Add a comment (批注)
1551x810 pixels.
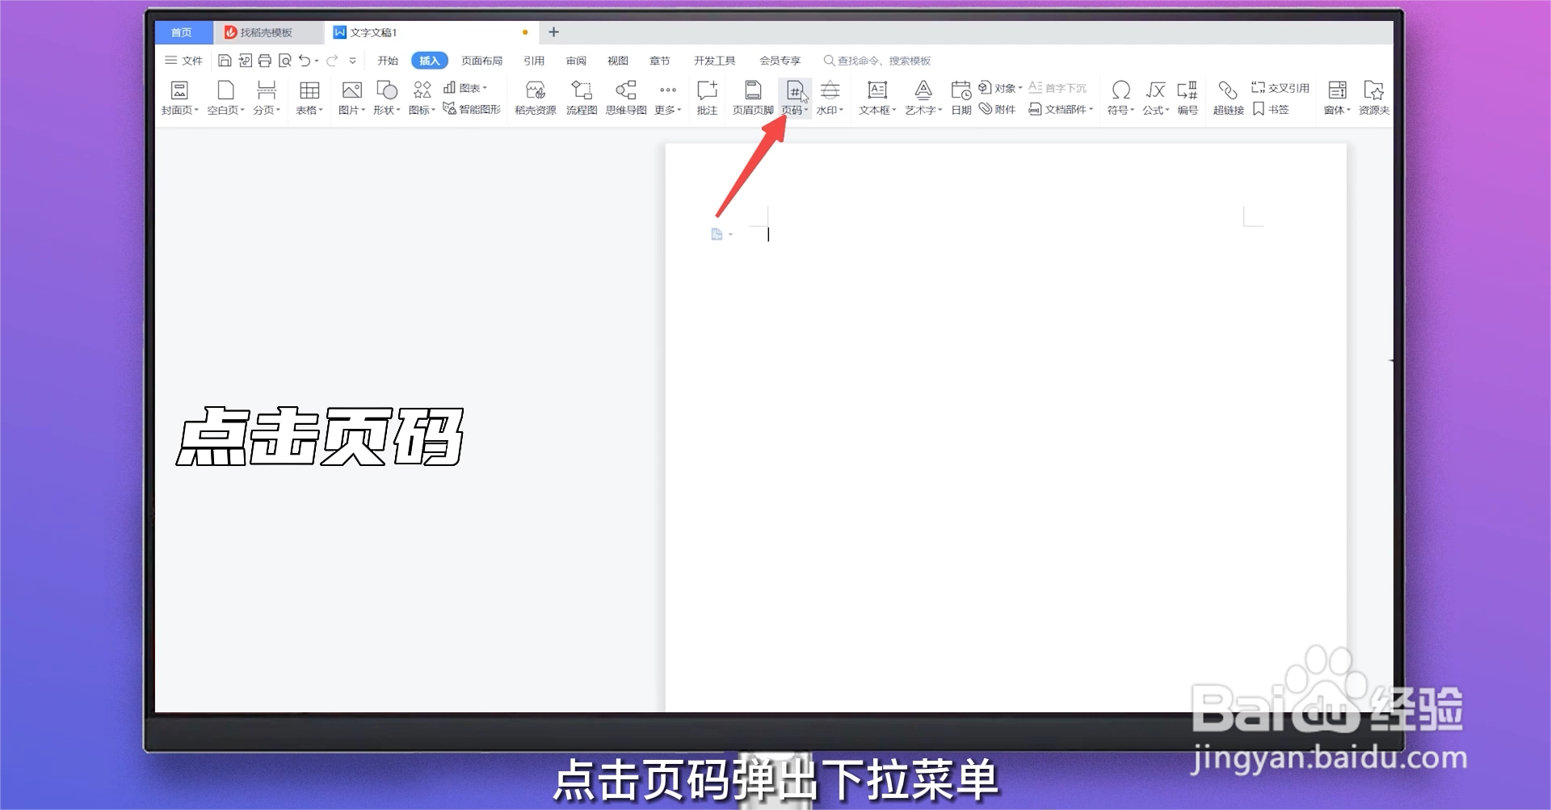[x=707, y=98]
